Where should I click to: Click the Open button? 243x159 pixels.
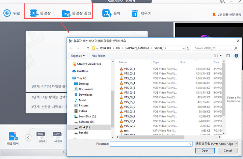[x=205, y=151]
